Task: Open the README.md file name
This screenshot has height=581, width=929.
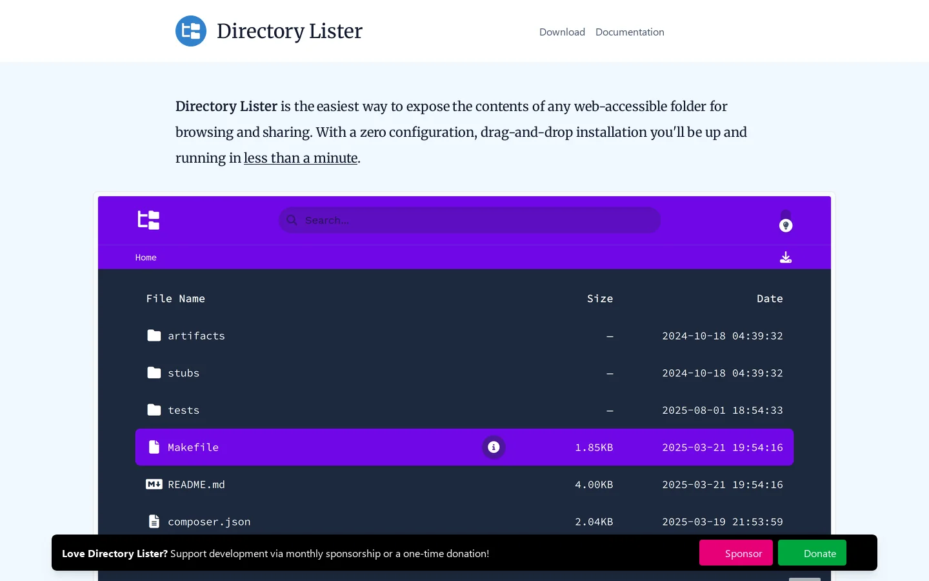Action: coord(196,484)
